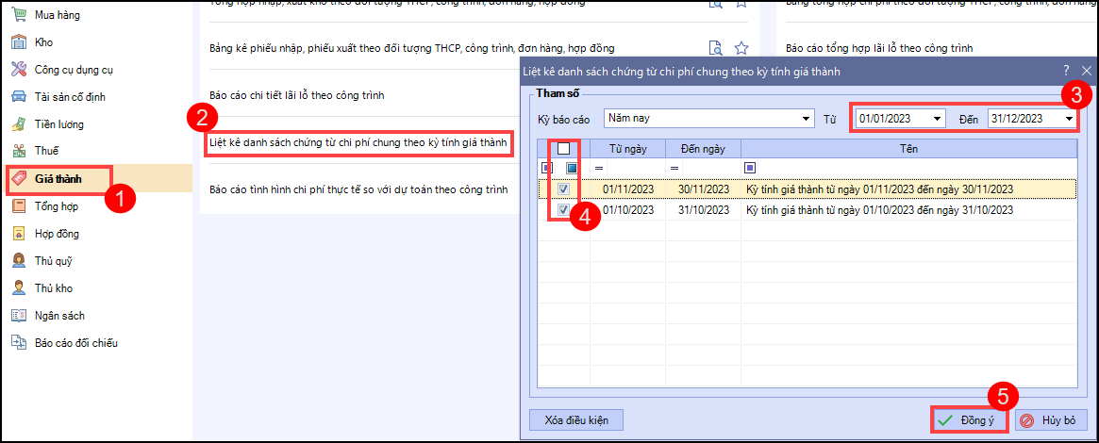Image resolution: width=1099 pixels, height=443 pixels.
Task: Preview the Bảng kê phiếu nhập report
Action: (x=715, y=48)
